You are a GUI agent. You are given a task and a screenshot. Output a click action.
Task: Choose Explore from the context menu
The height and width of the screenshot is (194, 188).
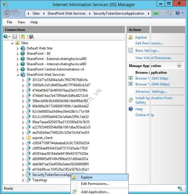pos(100,177)
